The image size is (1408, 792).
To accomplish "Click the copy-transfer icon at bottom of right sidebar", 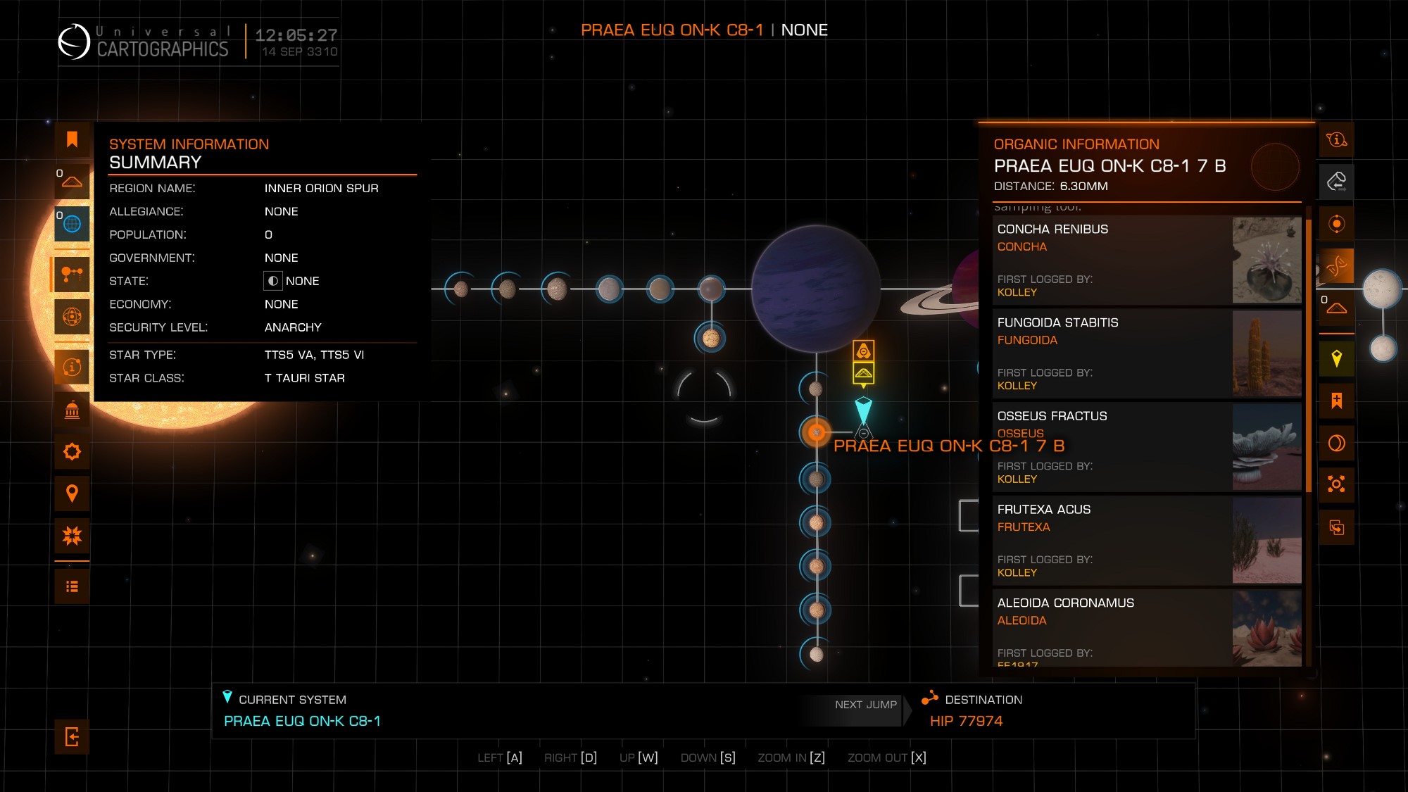I will pos(1336,527).
